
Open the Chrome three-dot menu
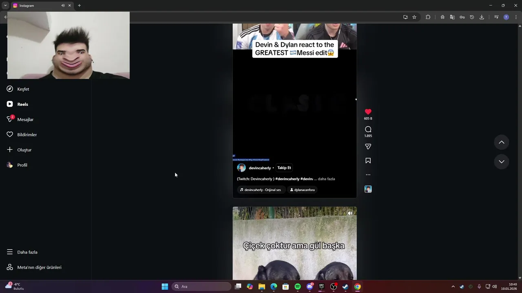click(x=516, y=17)
